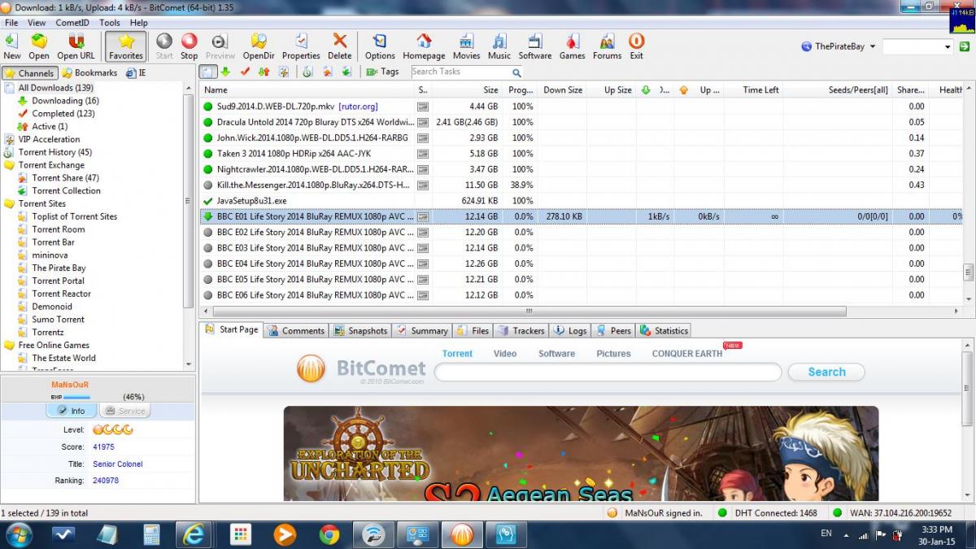This screenshot has height=549, width=976.
Task: Open the ThePirateBay search engine dropdown
Action: click(838, 46)
